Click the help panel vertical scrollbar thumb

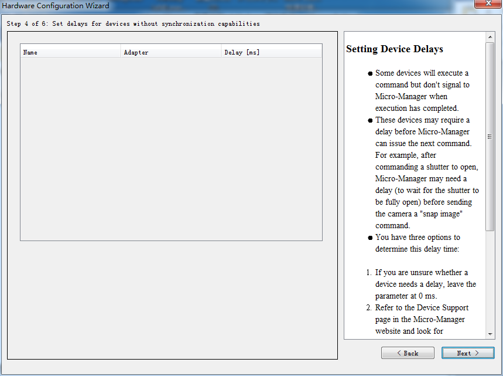[x=490, y=137]
